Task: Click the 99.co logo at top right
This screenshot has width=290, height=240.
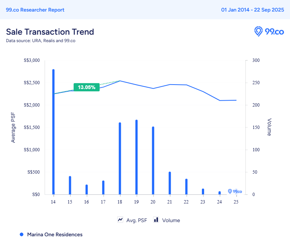Action: (269, 31)
